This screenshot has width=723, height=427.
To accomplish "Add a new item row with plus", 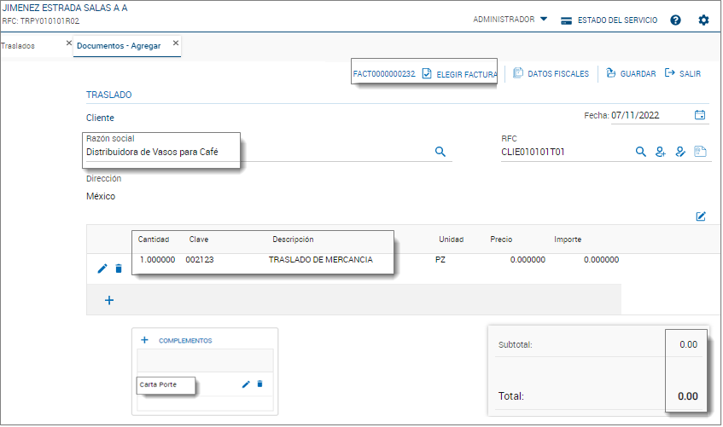I will 109,300.
